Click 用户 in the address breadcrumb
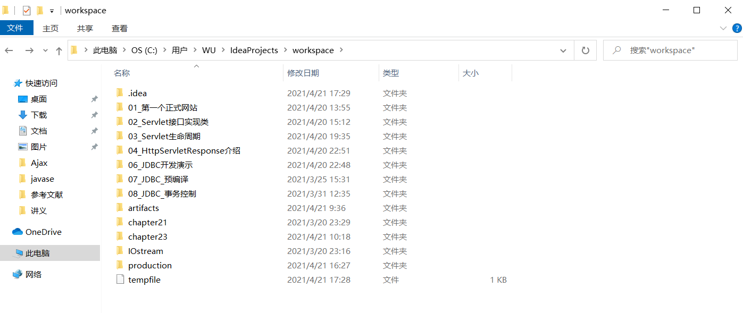The height and width of the screenshot is (313, 743). tap(179, 50)
